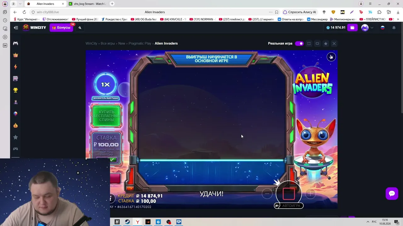Image resolution: width=403 pixels, height=226 pixels.
Task: Go to the New breadcrumb link
Action: click(x=122, y=44)
